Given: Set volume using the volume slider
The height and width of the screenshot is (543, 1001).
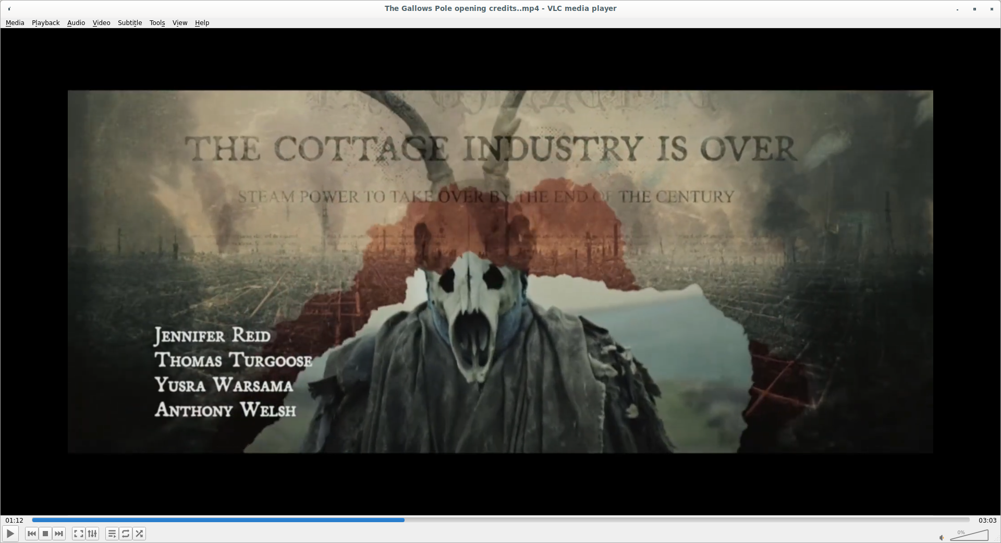Looking at the screenshot, I should point(969,535).
